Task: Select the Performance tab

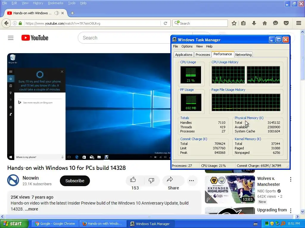Action: (222, 54)
